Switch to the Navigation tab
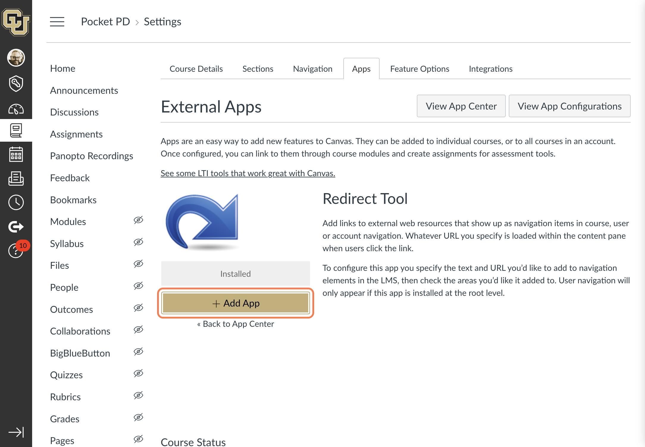Screen dimensions: 645x447 pos(313,69)
